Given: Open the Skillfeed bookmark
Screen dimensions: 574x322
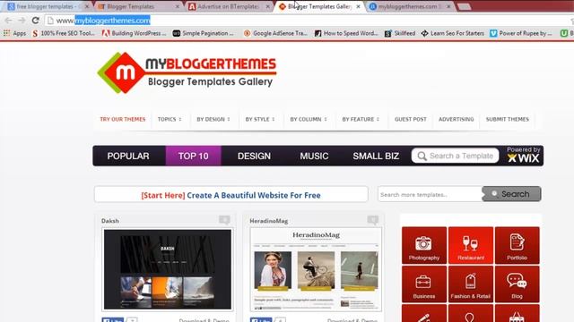Looking at the screenshot, I should [400, 33].
